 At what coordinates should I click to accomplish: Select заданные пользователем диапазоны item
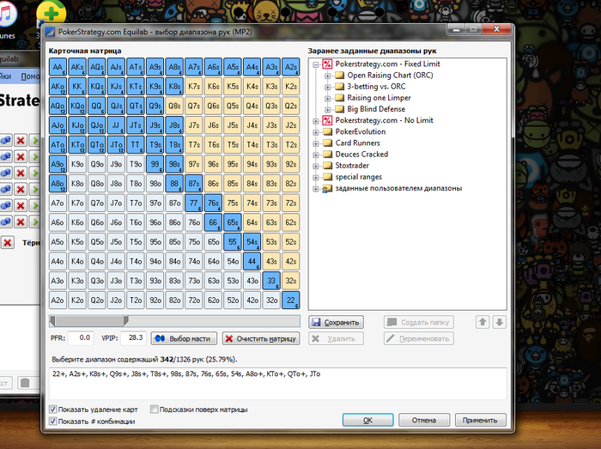(398, 188)
